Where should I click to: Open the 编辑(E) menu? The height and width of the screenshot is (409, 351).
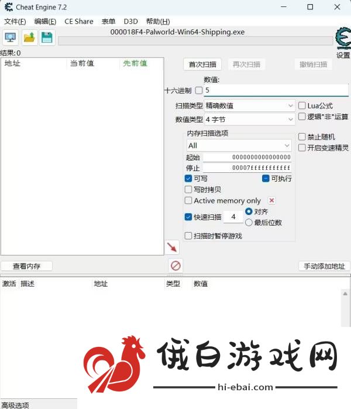click(45, 22)
